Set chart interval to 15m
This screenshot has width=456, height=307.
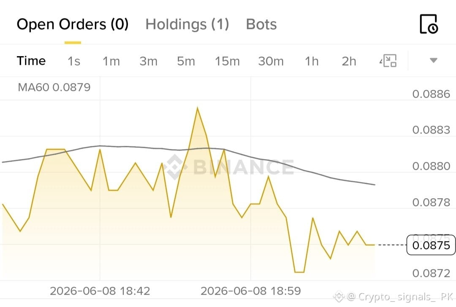(x=227, y=61)
